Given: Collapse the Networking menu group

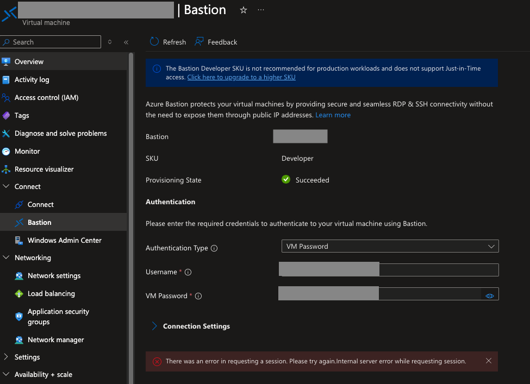Looking at the screenshot, I should click(6, 257).
